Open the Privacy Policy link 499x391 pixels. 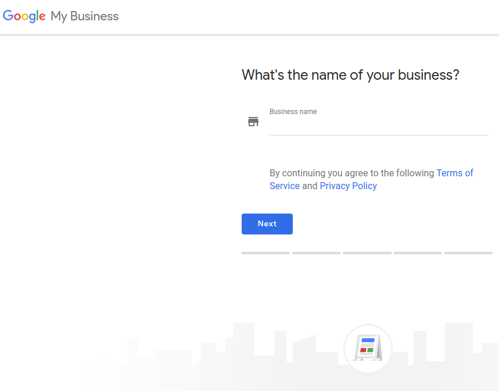pos(348,186)
